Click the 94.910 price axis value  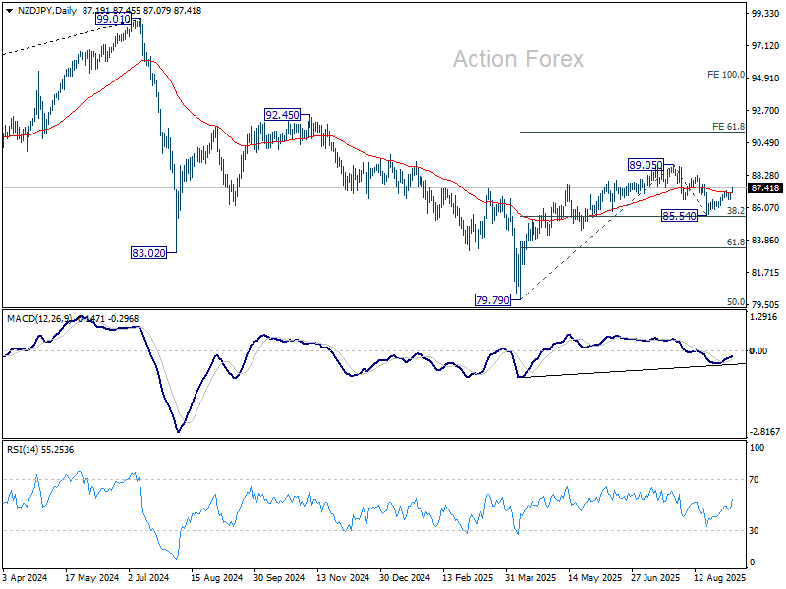765,79
